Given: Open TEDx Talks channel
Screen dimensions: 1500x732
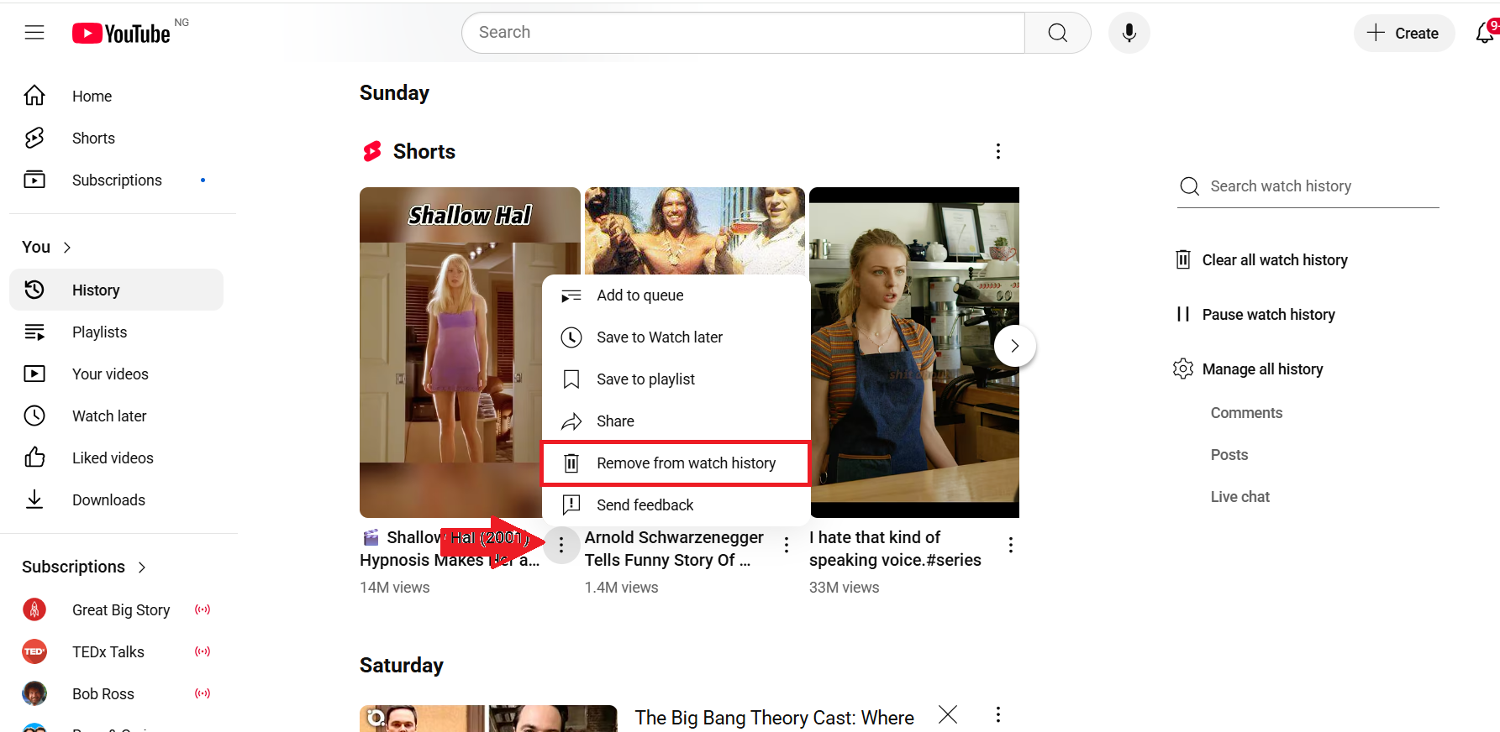Looking at the screenshot, I should [117, 651].
